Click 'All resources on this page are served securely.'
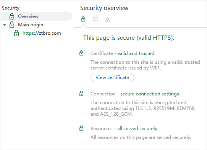This screenshot has width=207, height=150. [141, 137]
